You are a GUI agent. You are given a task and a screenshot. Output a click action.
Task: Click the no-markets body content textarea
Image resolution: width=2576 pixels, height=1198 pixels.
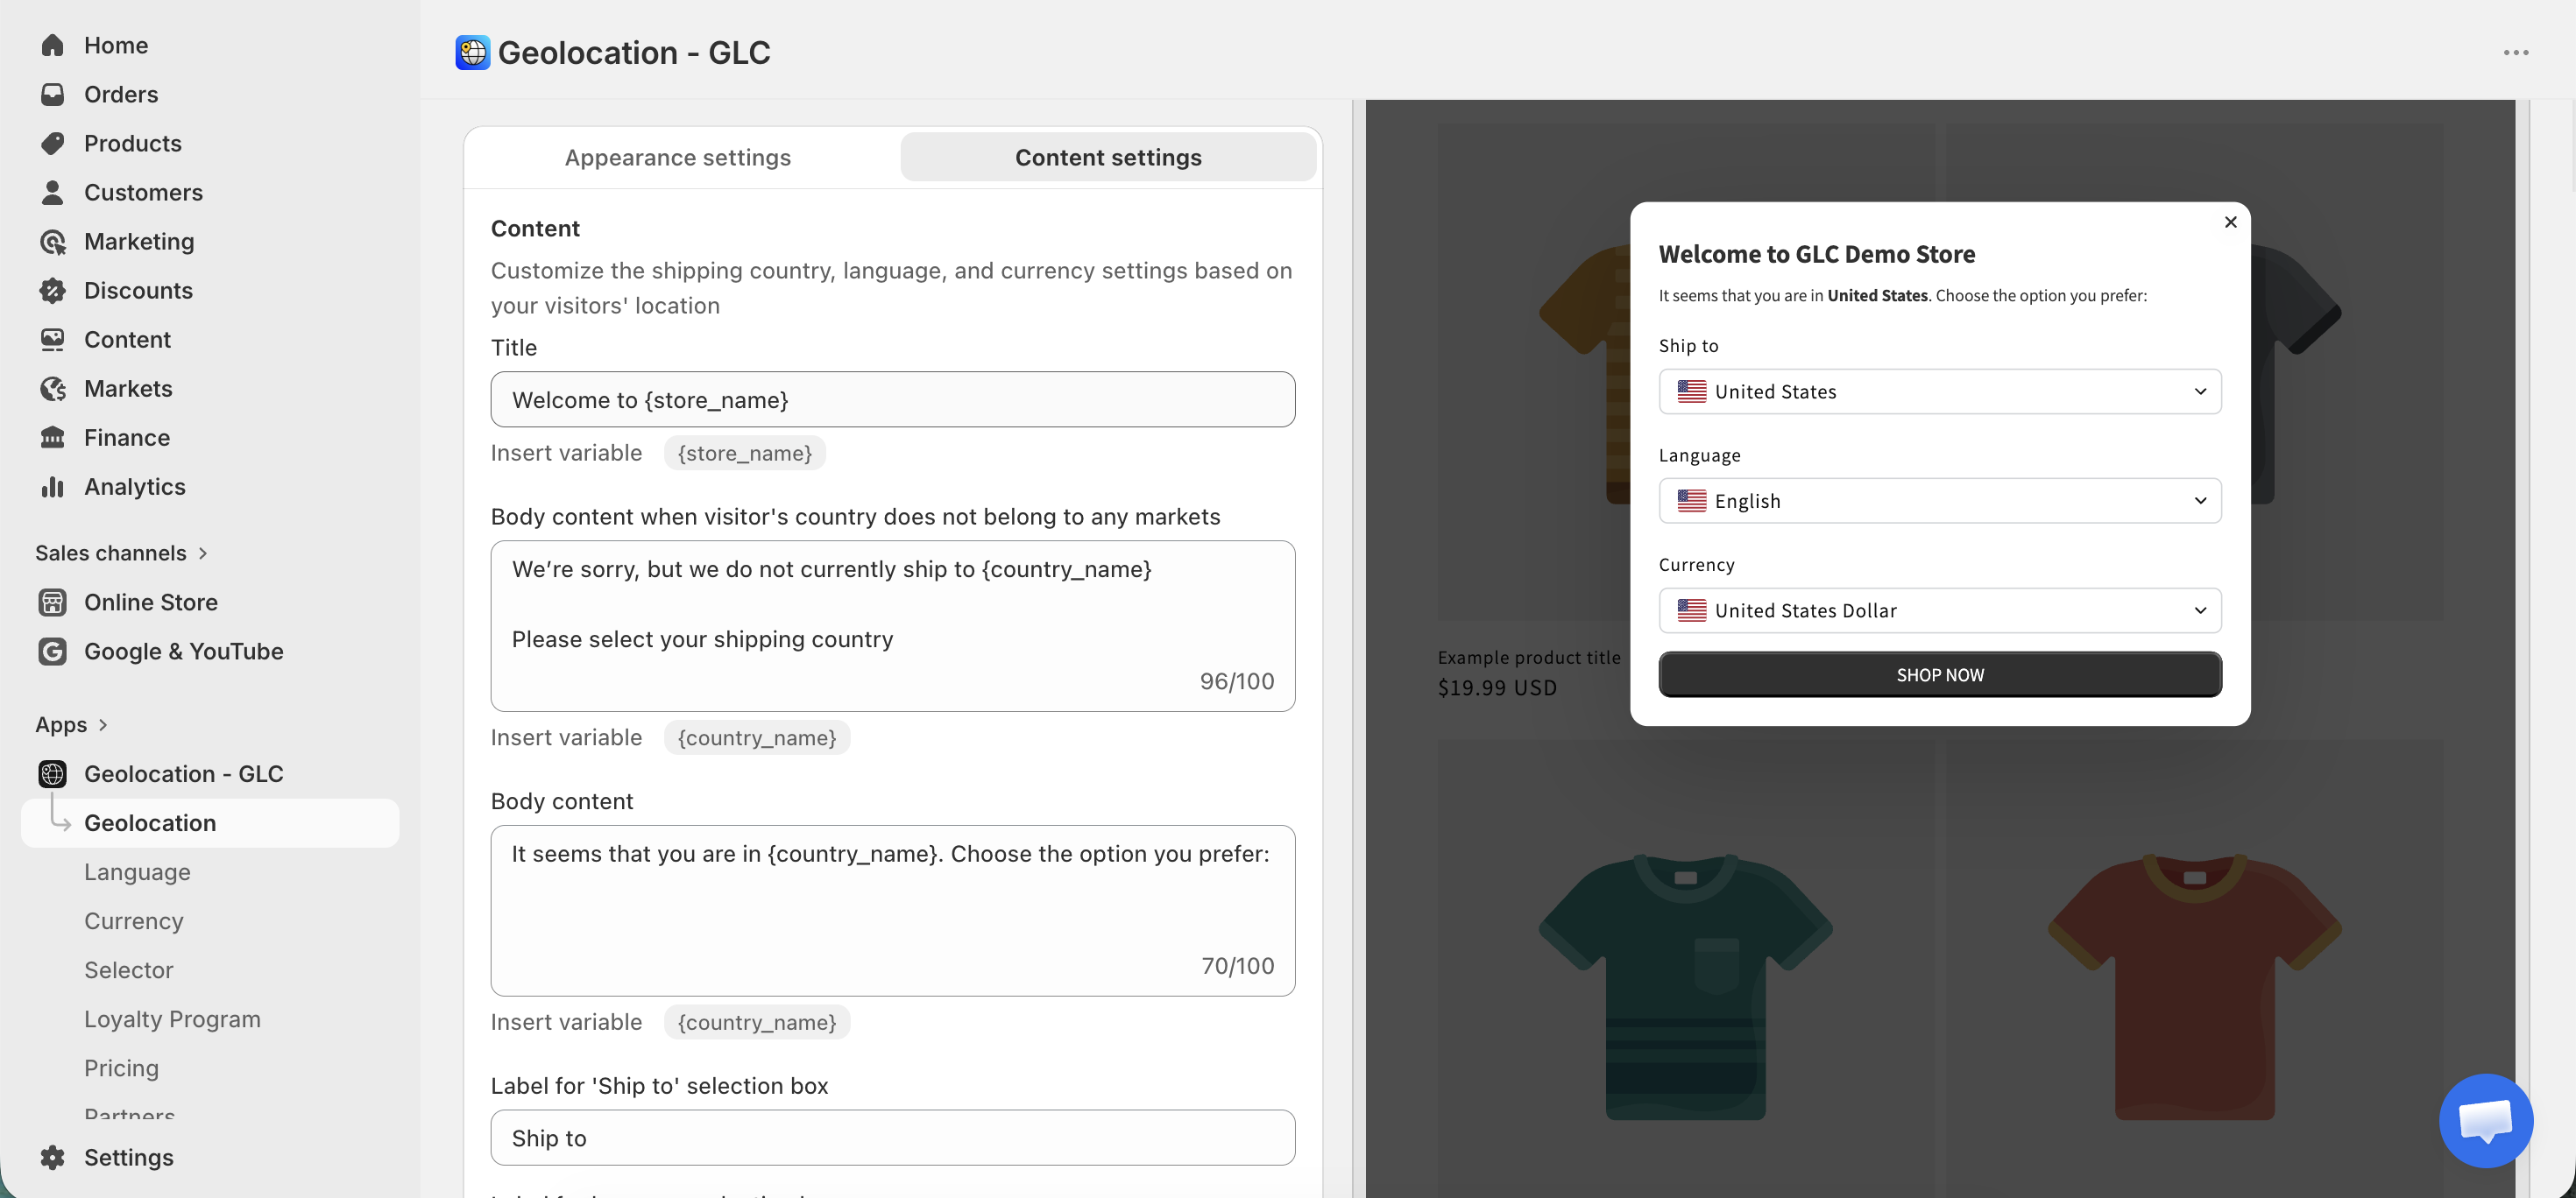893,625
